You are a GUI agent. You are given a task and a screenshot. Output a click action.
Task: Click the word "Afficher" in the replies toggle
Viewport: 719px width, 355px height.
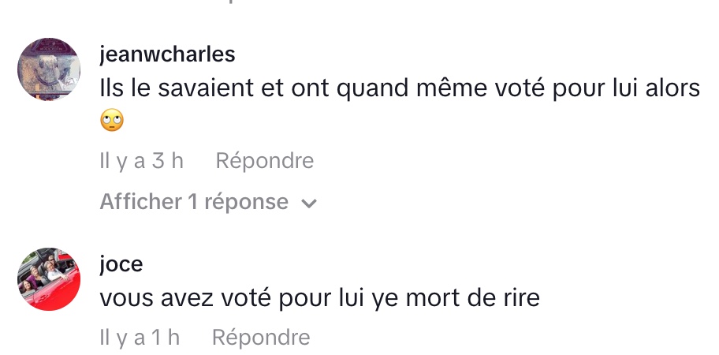point(140,202)
